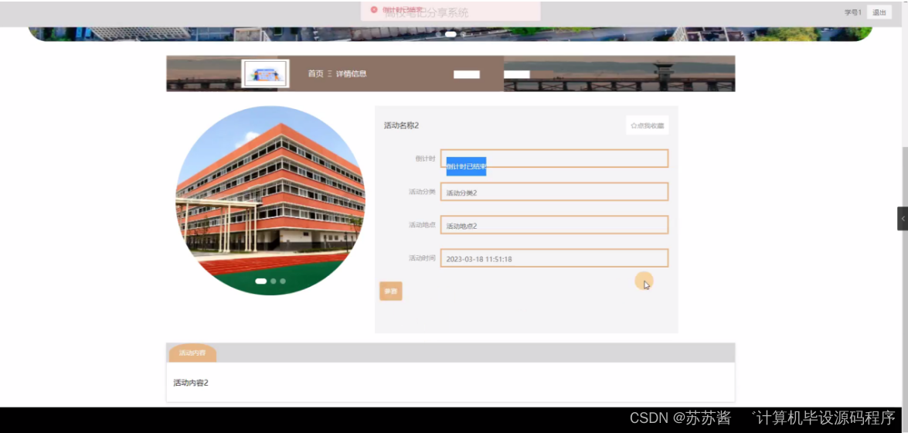Click the 活动地点 label
The height and width of the screenshot is (433, 908).
[422, 225]
